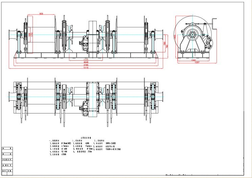
Task: Click the central gearbox in top view
Action: (x=92, y=99)
